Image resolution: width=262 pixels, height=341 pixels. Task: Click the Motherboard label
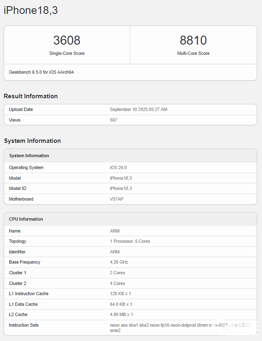tap(21, 199)
